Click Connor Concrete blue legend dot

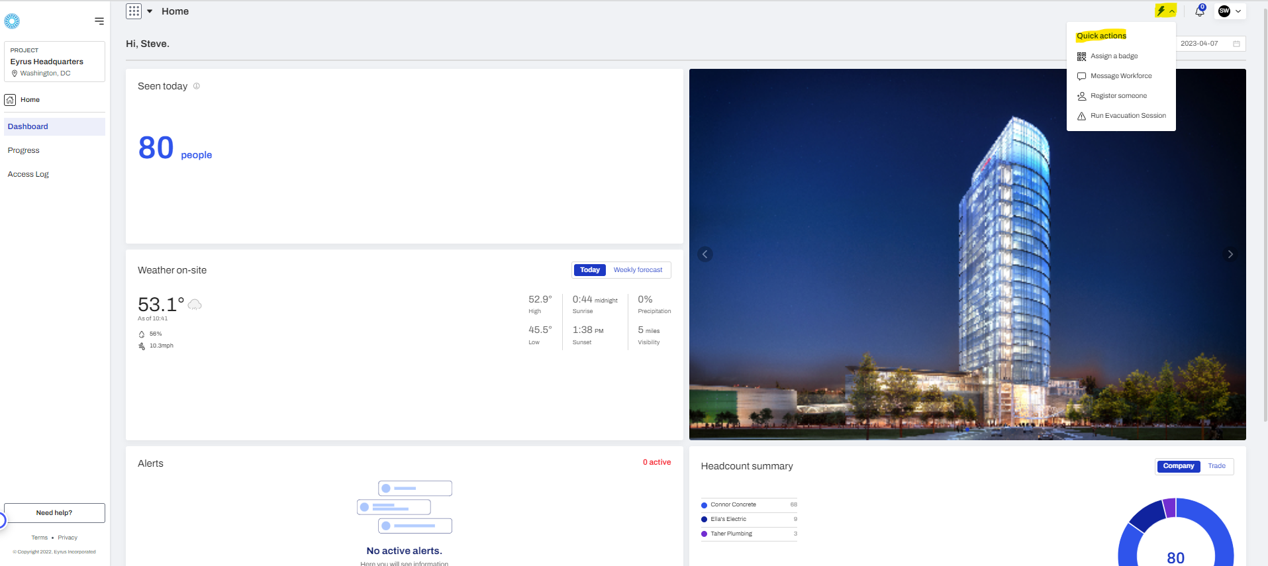point(704,505)
